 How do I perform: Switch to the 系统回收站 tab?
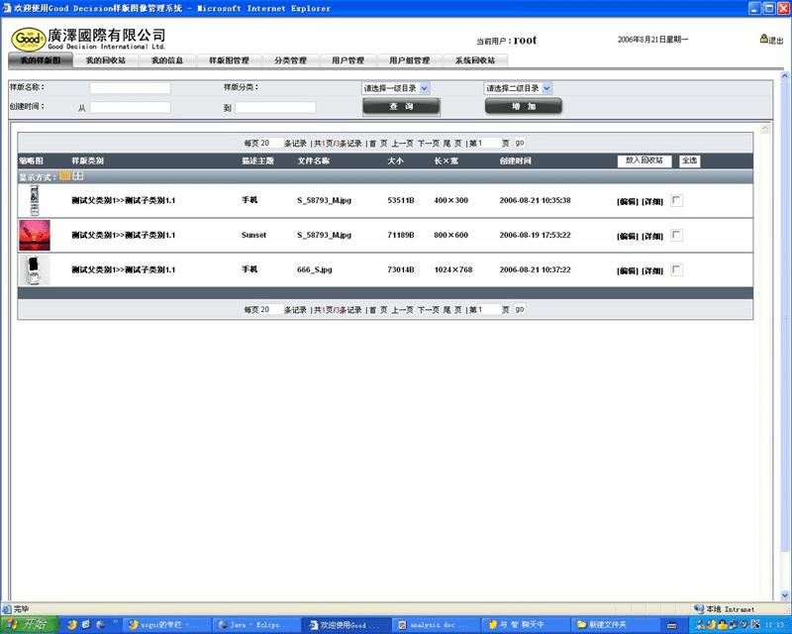(475, 60)
